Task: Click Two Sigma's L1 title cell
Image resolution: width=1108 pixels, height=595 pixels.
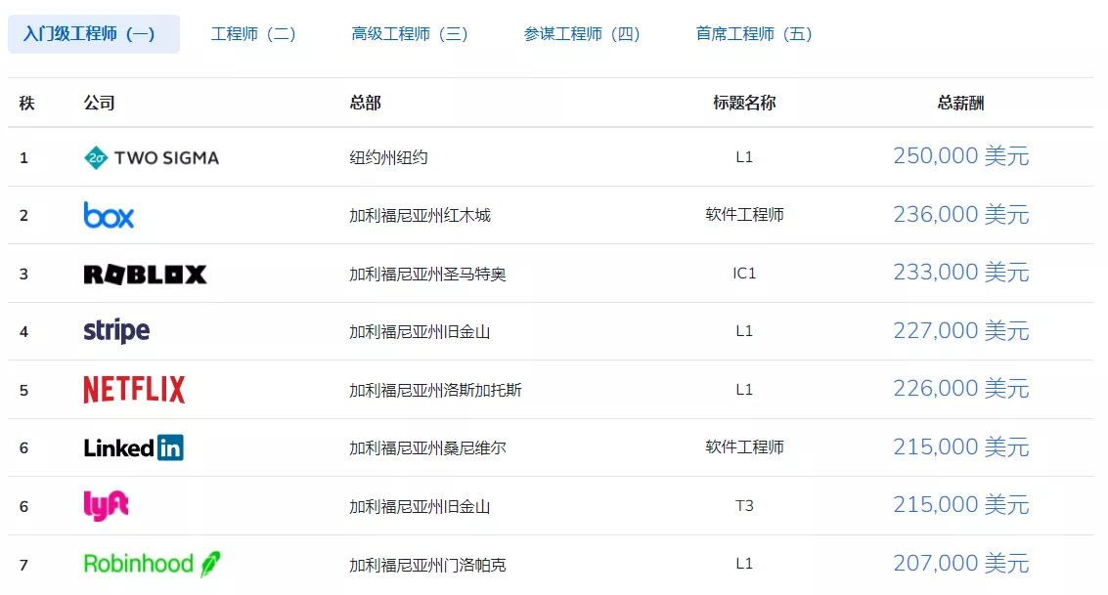Action: 744,156
